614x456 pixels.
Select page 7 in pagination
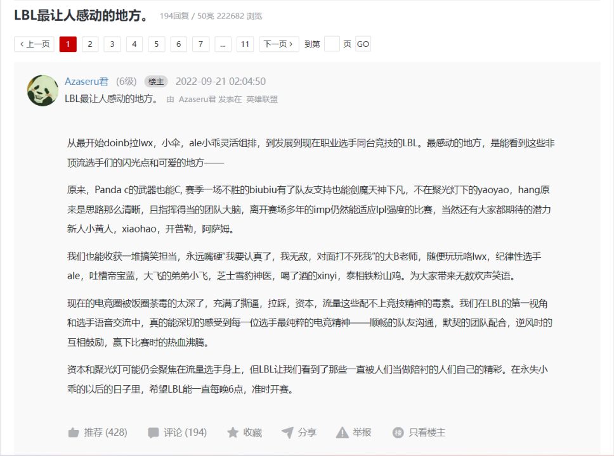pos(200,44)
